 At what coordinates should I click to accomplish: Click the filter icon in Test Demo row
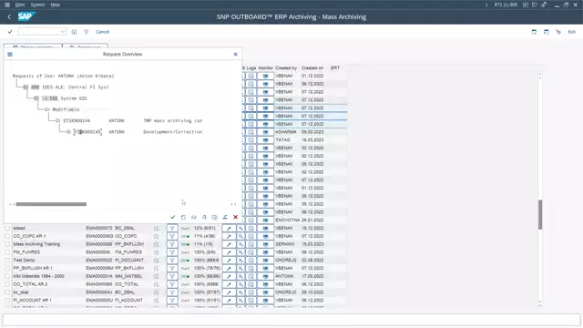(x=172, y=261)
